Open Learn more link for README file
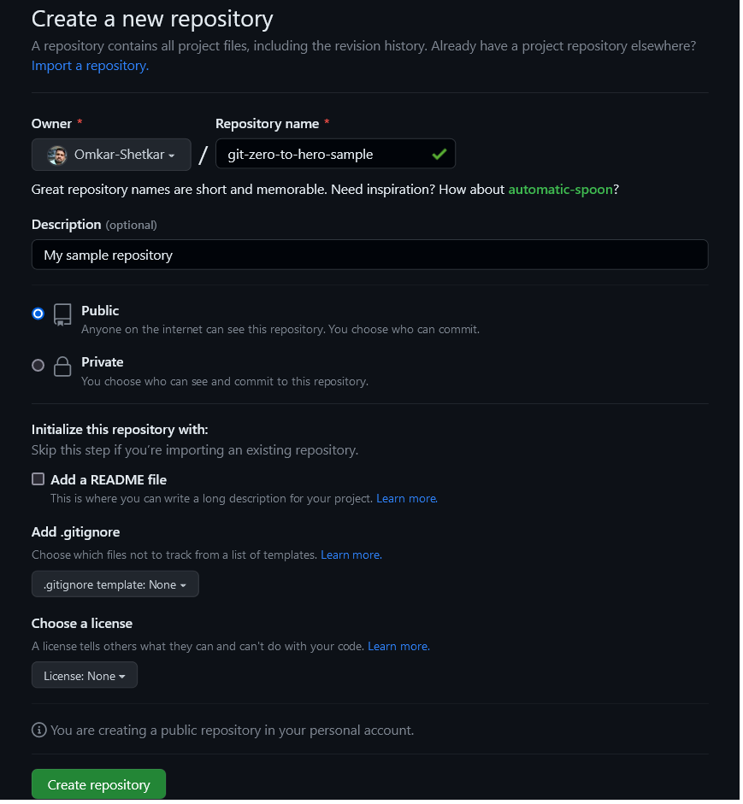The height and width of the screenshot is (804, 743). point(406,498)
